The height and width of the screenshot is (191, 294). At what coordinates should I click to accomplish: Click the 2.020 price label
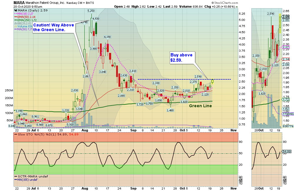[x=161, y=91]
